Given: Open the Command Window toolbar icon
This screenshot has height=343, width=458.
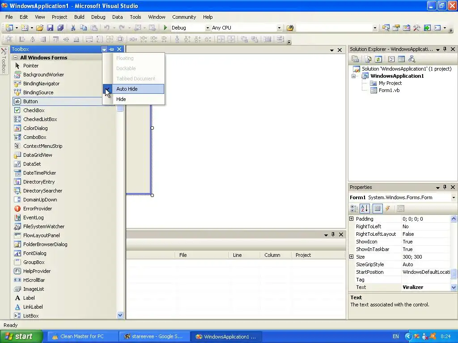Looking at the screenshot, I should (437, 28).
